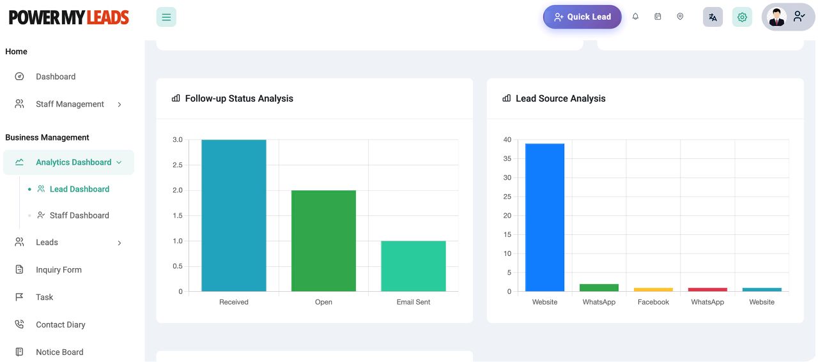The height and width of the screenshot is (362, 818).
Task: Click the Quick Lead button
Action: click(x=582, y=17)
